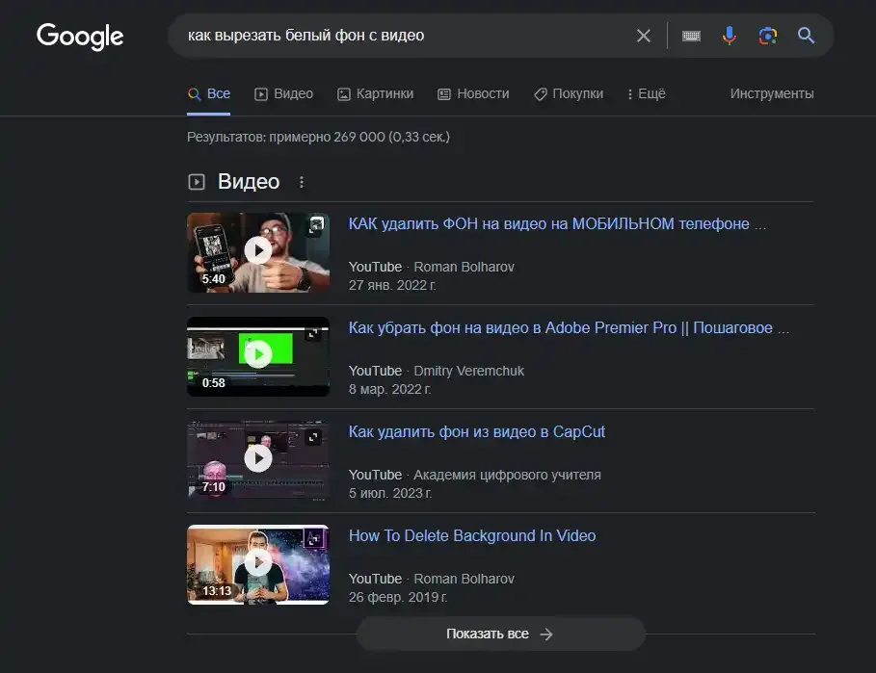Open Инструменты search tools
This screenshot has width=876, height=673.
[x=772, y=93]
